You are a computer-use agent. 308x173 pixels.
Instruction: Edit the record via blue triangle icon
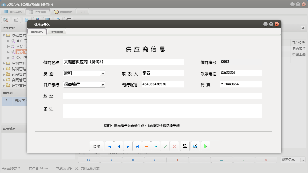tap(156, 146)
